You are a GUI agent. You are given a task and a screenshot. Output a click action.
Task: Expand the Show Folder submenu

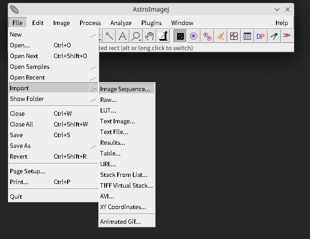pyautogui.click(x=53, y=99)
